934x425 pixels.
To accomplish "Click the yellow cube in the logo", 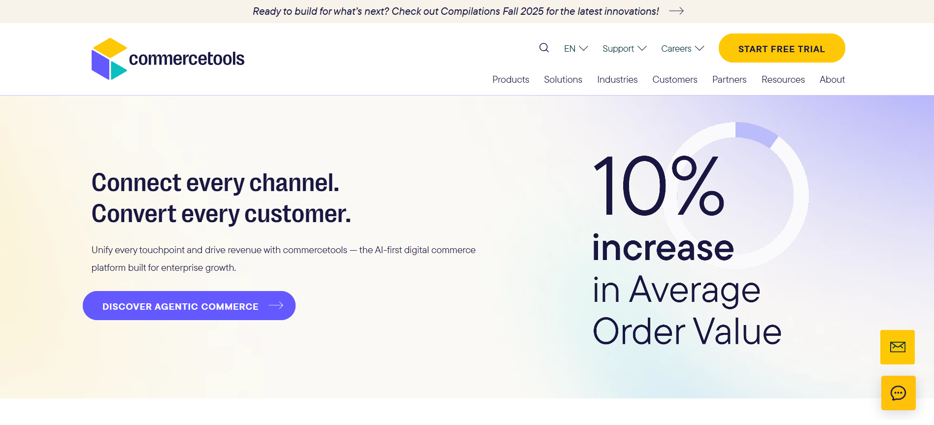I will click(110, 47).
